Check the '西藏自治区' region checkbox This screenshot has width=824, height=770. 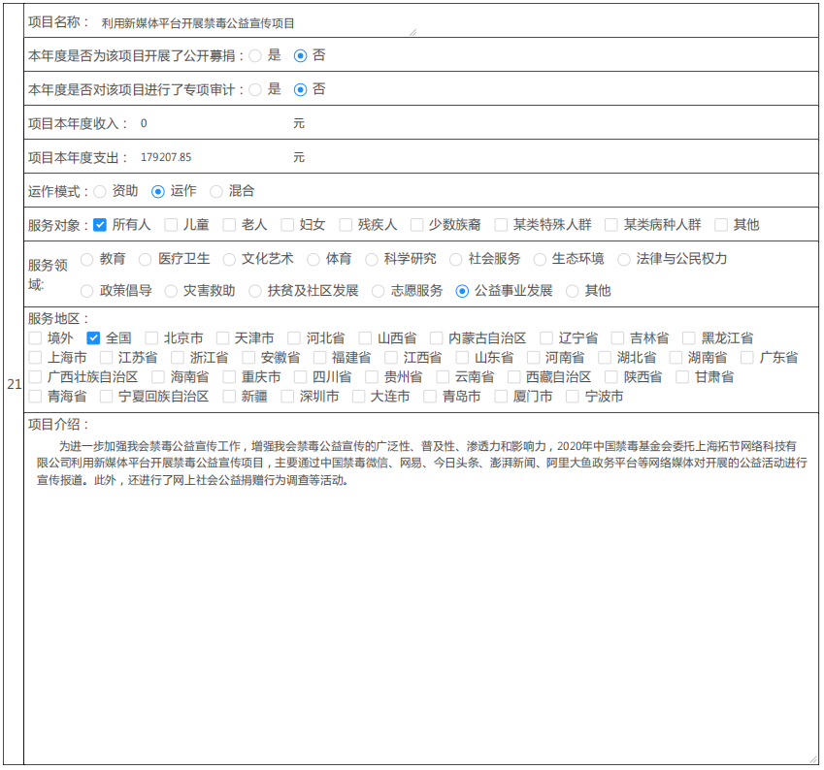pos(513,377)
